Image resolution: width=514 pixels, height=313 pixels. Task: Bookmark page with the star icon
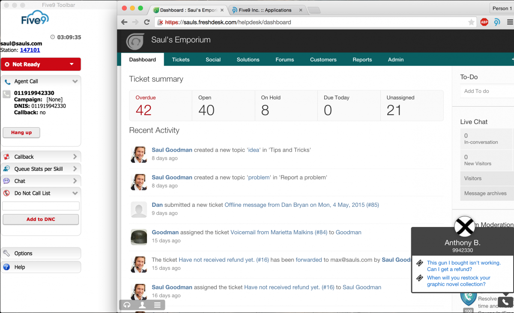point(471,22)
